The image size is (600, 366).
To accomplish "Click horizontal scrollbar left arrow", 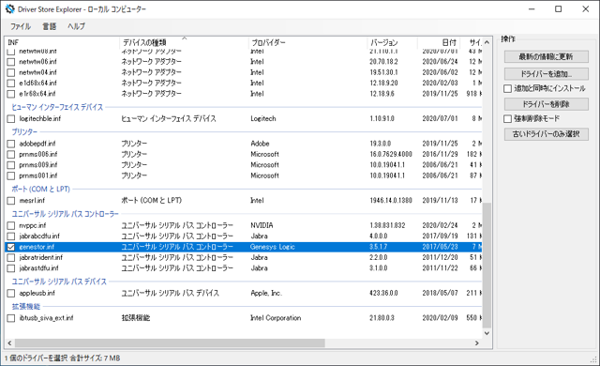I will [9, 343].
